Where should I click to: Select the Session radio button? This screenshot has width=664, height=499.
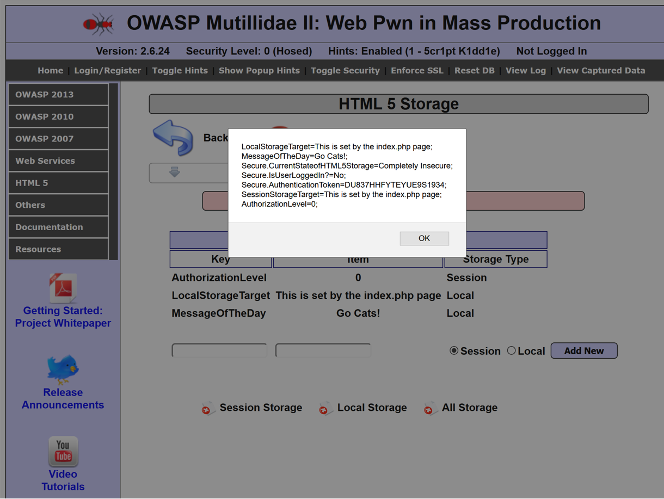coord(454,350)
